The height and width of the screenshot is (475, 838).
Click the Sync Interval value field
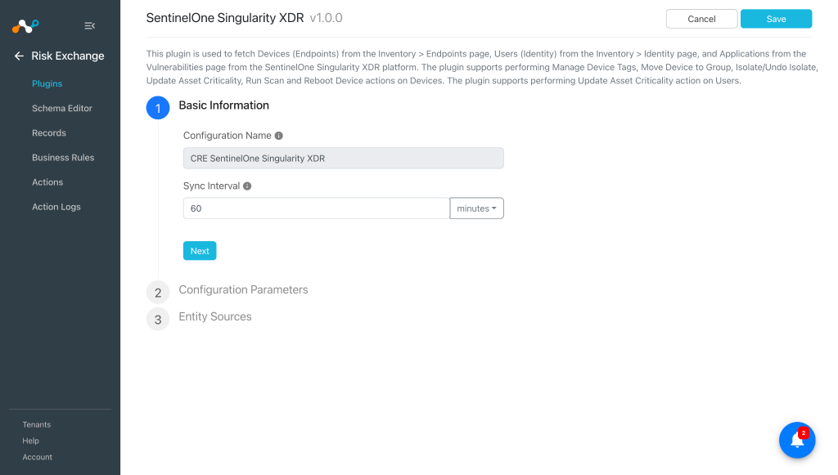[317, 208]
